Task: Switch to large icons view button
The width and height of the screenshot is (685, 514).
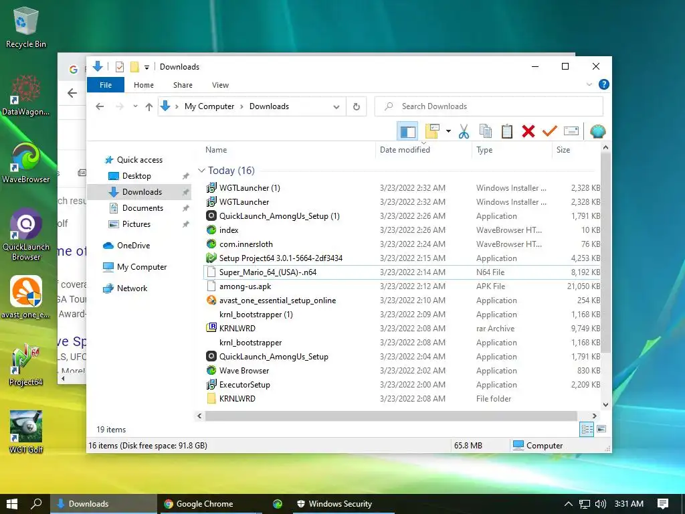Action: (x=601, y=429)
